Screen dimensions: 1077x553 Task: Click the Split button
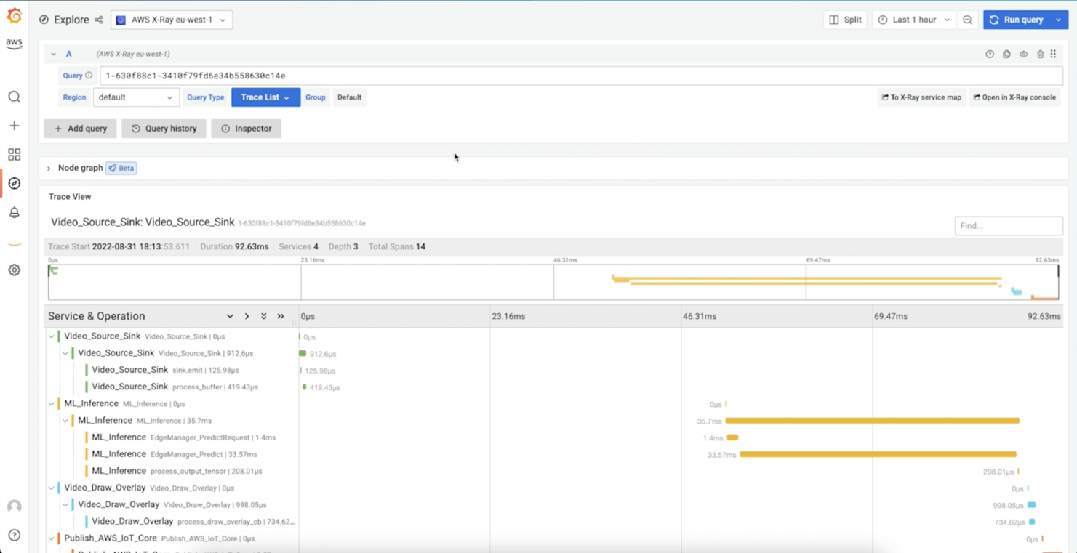pyautogui.click(x=846, y=20)
